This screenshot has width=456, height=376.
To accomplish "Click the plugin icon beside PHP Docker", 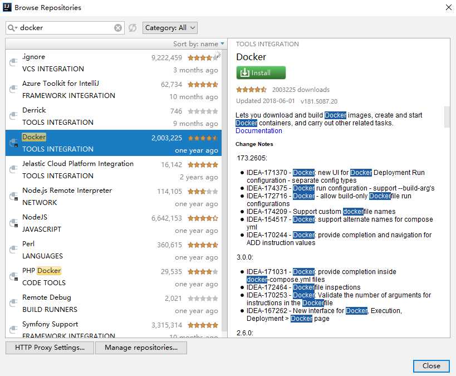I will click(x=14, y=276).
